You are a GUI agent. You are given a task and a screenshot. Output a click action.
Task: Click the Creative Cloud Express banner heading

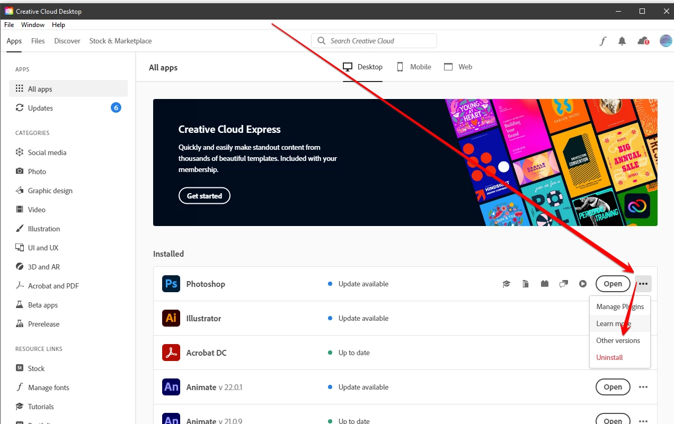(x=229, y=129)
